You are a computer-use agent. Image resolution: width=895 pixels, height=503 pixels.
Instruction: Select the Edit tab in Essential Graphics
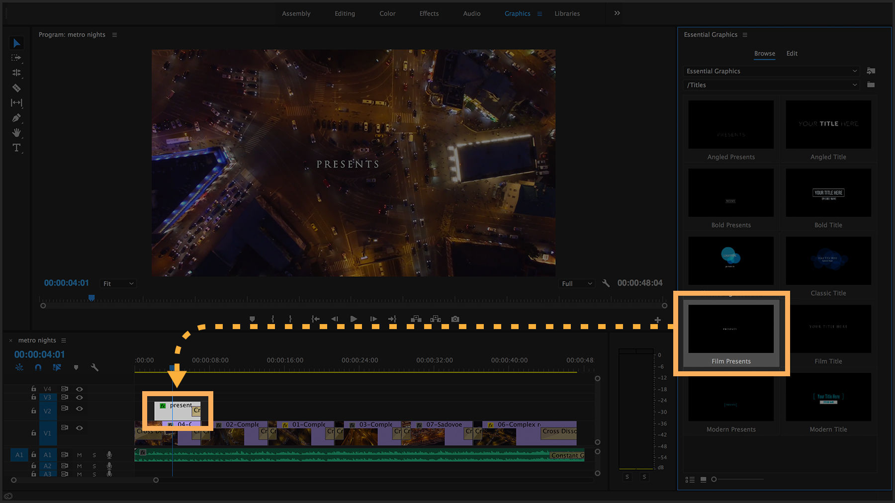pos(792,54)
